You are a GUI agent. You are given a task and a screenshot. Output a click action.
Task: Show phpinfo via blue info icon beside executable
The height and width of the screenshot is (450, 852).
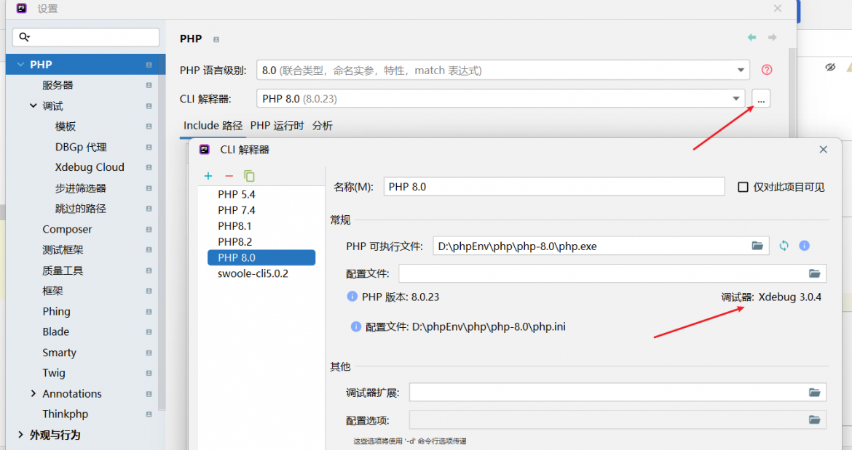(804, 246)
